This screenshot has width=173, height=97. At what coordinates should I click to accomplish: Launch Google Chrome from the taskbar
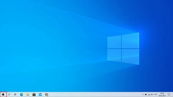(x=46, y=95)
